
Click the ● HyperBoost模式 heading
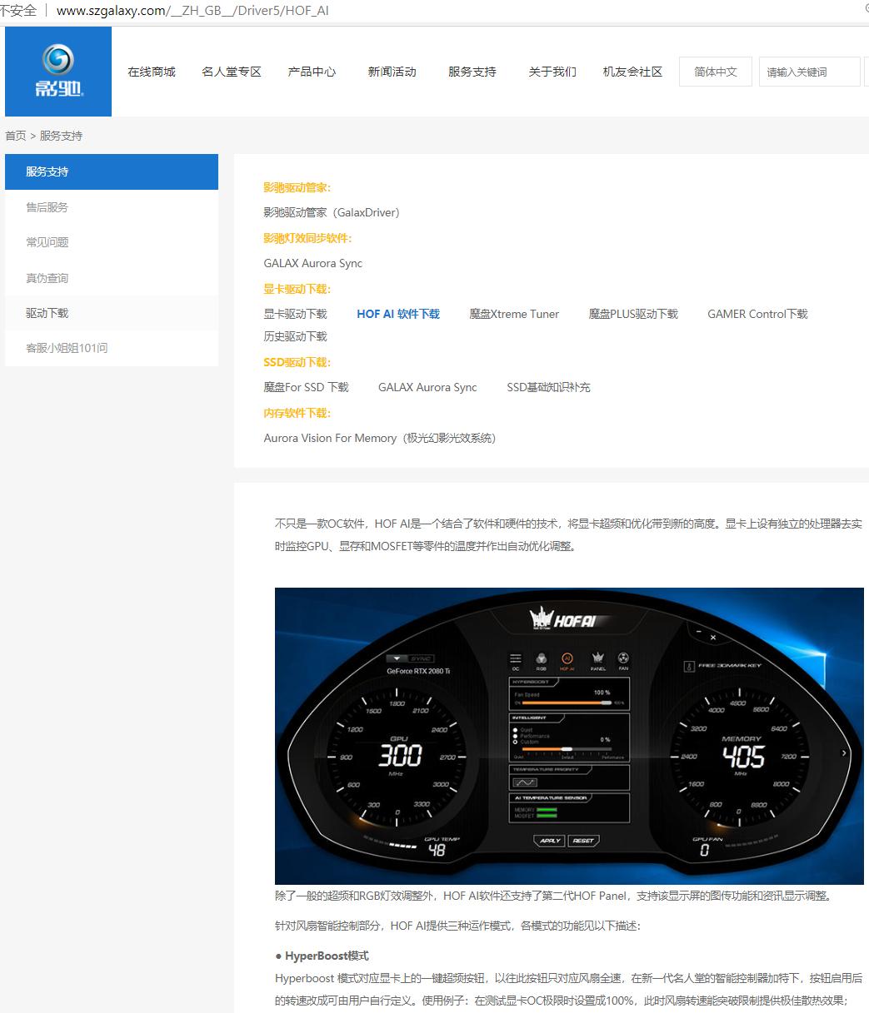(x=322, y=956)
